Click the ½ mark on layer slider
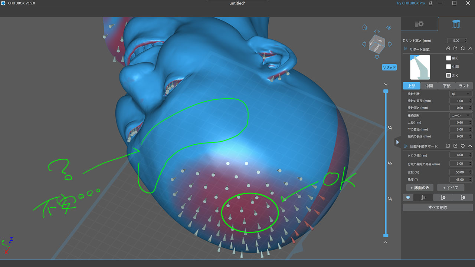475x267 pixels. [x=390, y=164]
